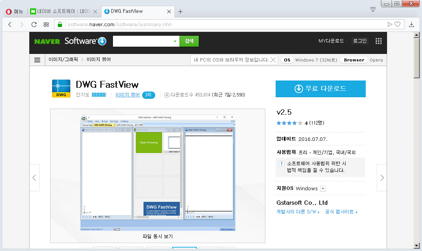The image size is (422, 251).
Task: Click the 2016.07.07. update date
Action: (313, 139)
